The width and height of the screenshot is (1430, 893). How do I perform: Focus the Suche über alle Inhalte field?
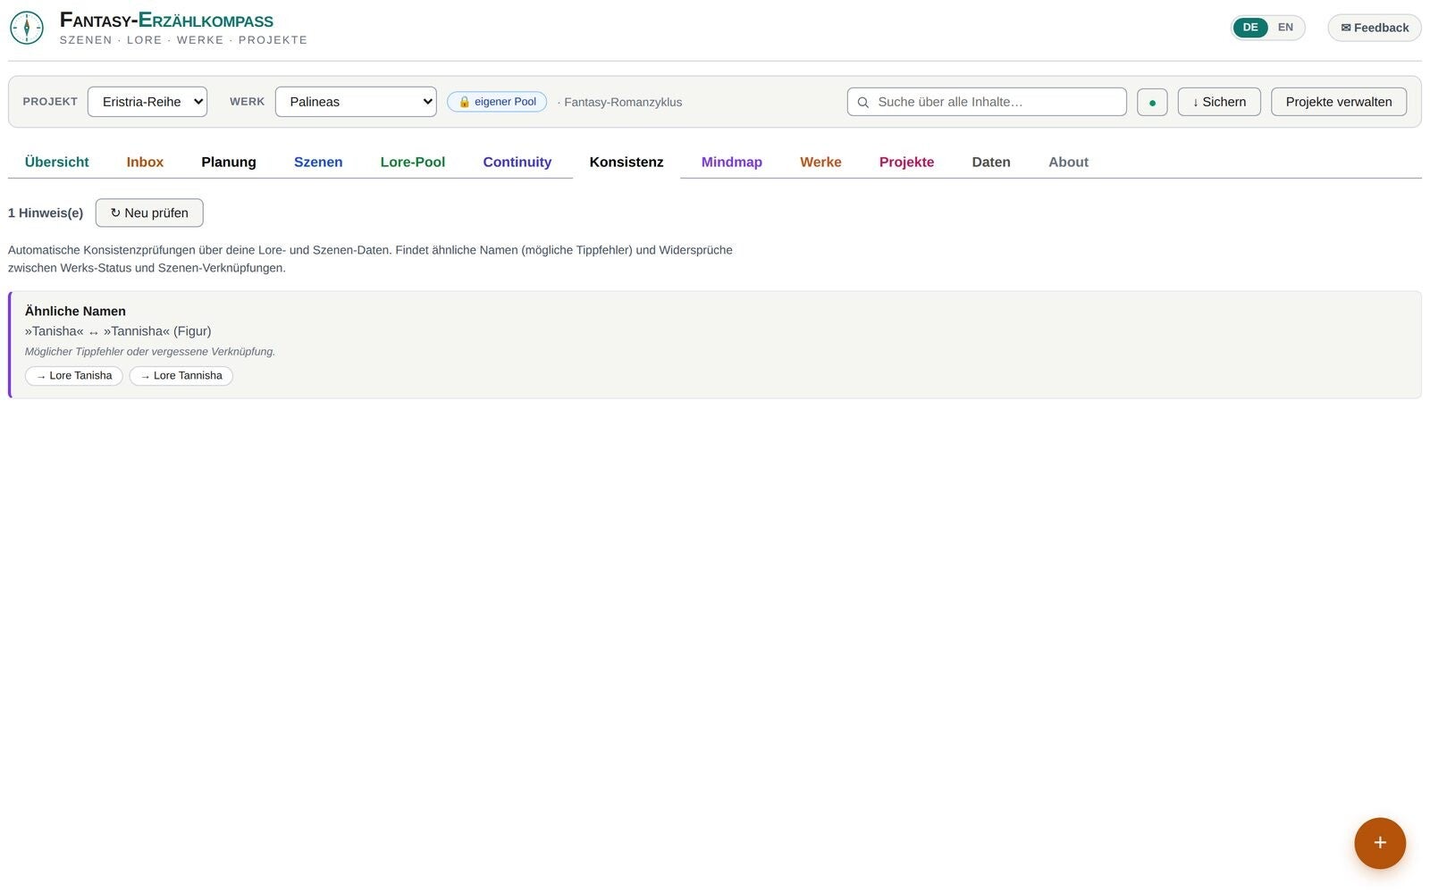(x=987, y=102)
